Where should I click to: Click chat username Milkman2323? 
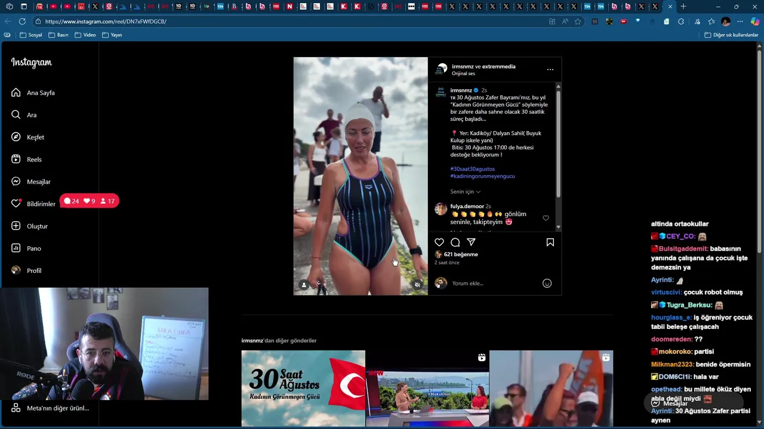(672, 364)
